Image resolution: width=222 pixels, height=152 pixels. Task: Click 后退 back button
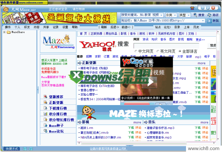(x=115, y=27)
